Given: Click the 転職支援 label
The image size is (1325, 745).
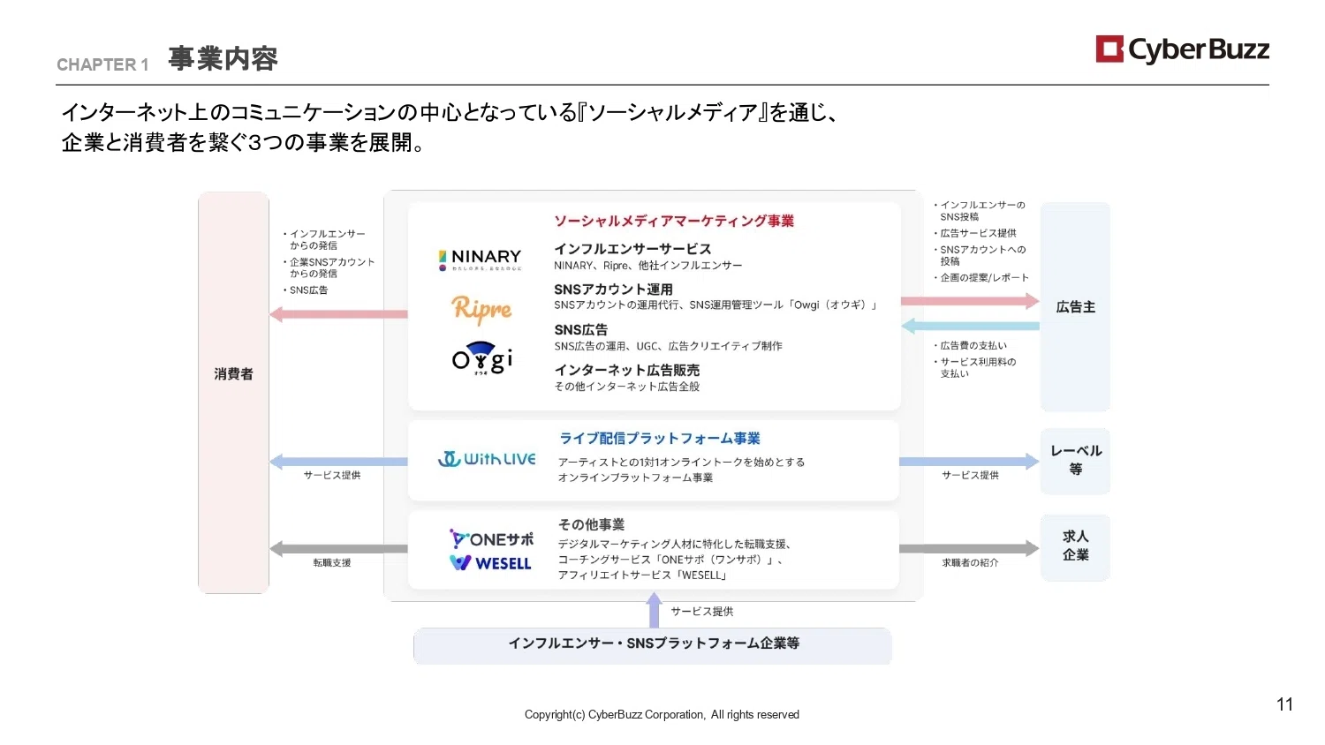Looking at the screenshot, I should [x=332, y=562].
